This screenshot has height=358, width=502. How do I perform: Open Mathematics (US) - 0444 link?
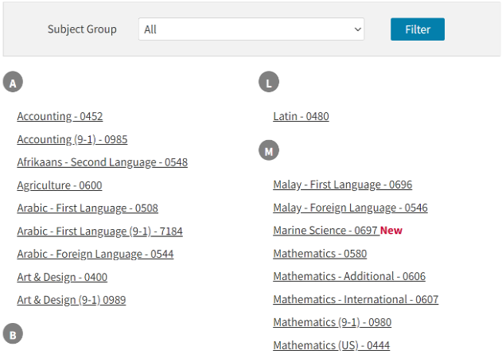(332, 345)
